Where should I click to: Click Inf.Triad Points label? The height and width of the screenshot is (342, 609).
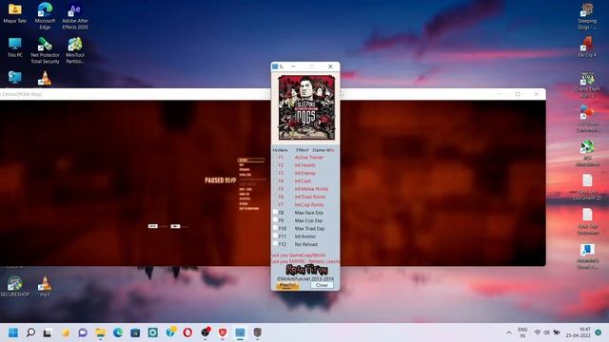(310, 197)
